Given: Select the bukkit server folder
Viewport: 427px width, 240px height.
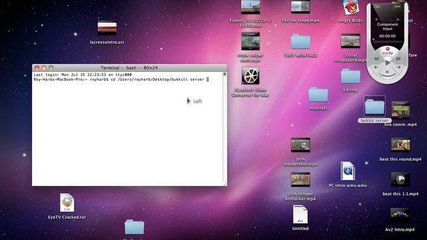Looking at the screenshot, I should point(374,107).
